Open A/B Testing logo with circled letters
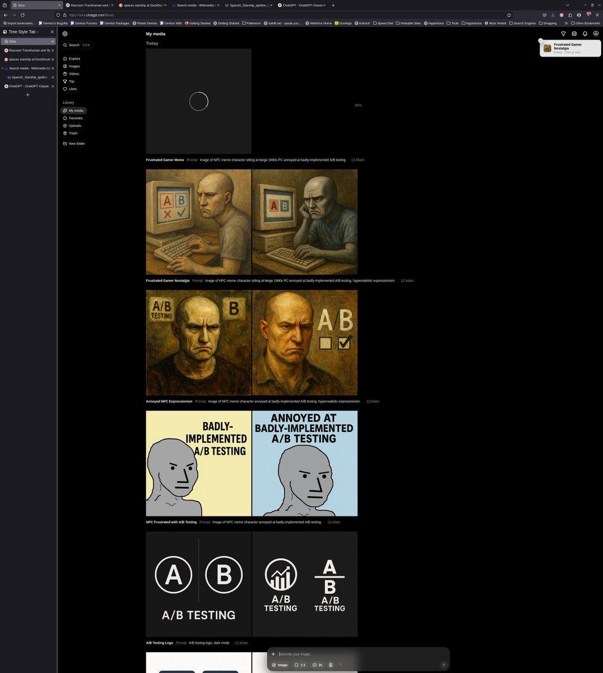The height and width of the screenshot is (673, 603). [198, 584]
